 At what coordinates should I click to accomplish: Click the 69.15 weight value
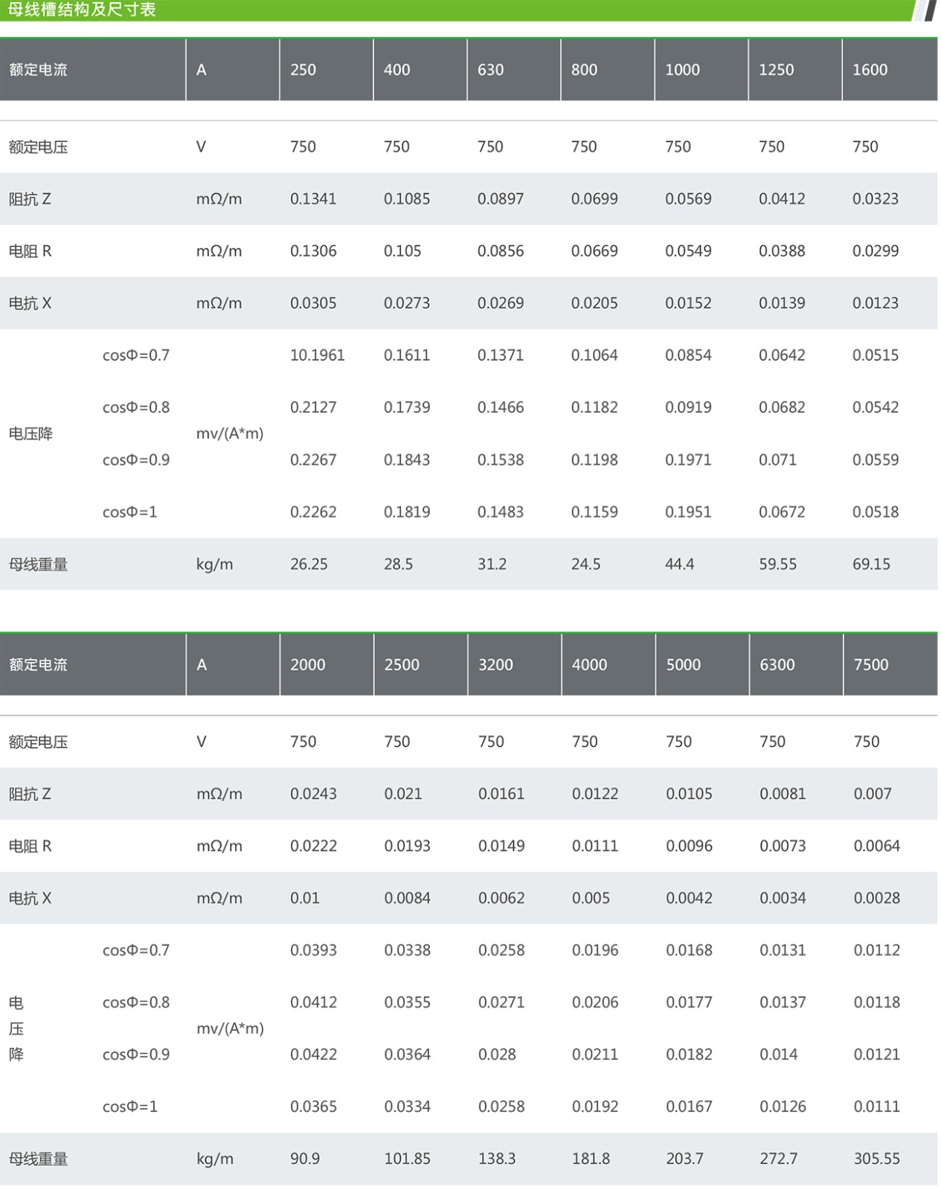pyautogui.click(x=871, y=565)
